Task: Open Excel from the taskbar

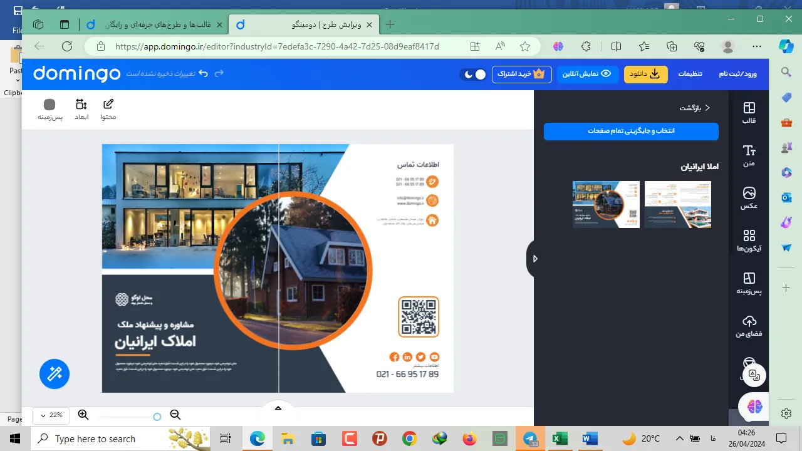Action: click(559, 438)
